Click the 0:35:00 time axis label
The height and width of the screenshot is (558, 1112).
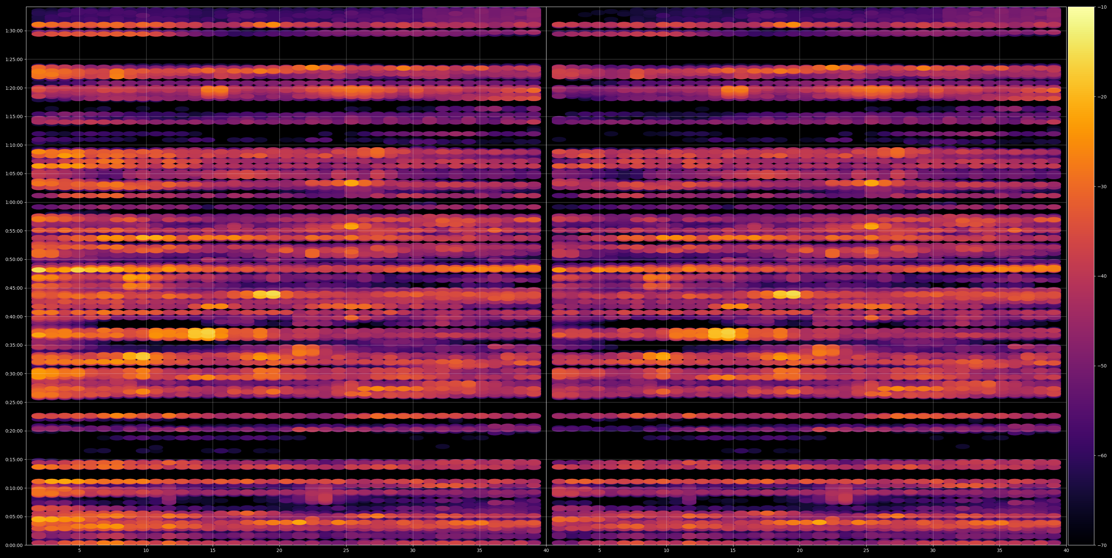[14, 345]
